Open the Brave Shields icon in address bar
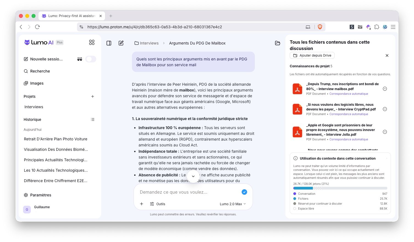This screenshot has width=414, height=242. tap(320, 27)
